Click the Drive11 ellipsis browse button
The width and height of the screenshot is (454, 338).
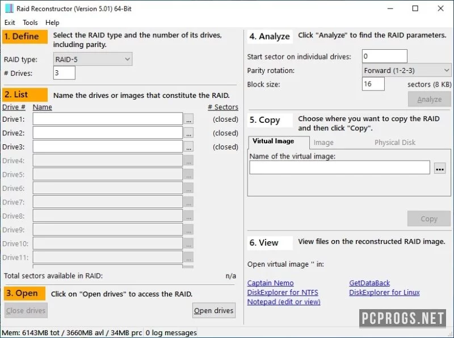(x=188, y=258)
